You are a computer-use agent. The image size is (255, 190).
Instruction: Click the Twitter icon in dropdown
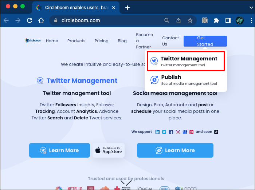coord(154,61)
